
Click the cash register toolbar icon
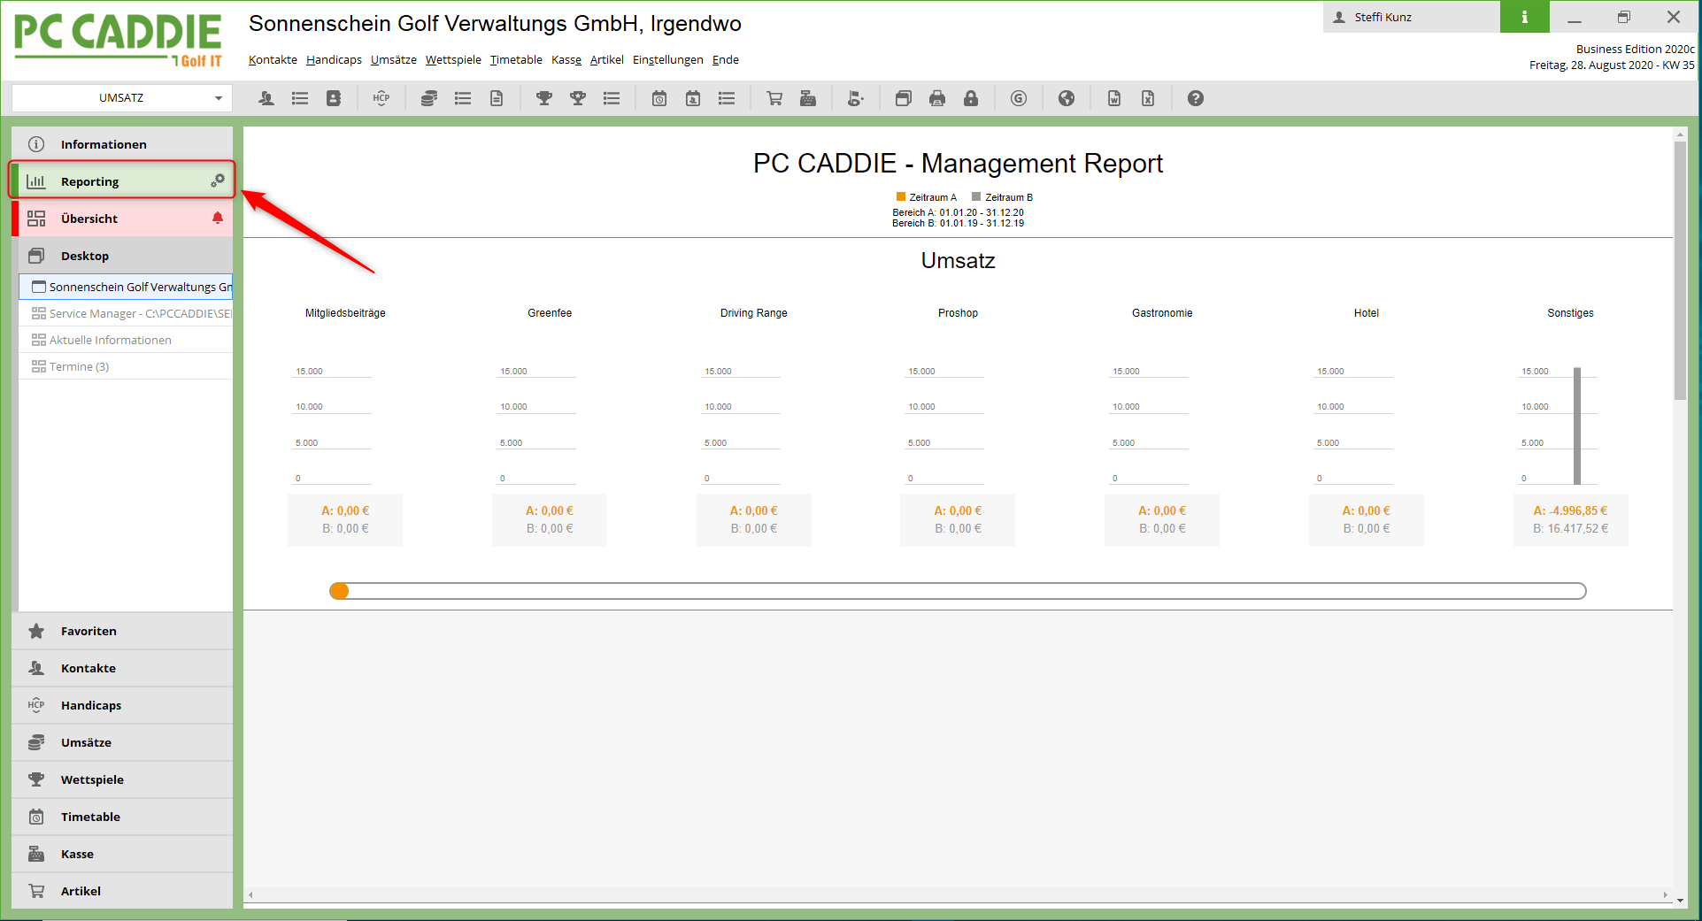(808, 98)
